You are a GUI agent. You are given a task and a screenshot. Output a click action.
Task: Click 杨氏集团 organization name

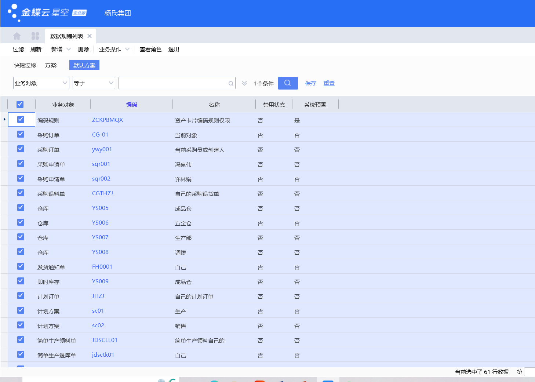click(x=118, y=13)
